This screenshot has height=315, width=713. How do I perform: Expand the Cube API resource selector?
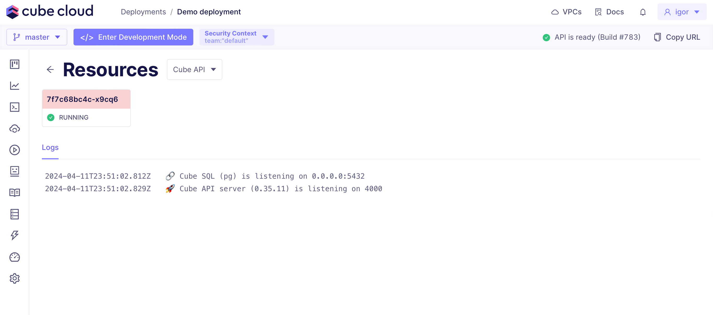(x=194, y=69)
